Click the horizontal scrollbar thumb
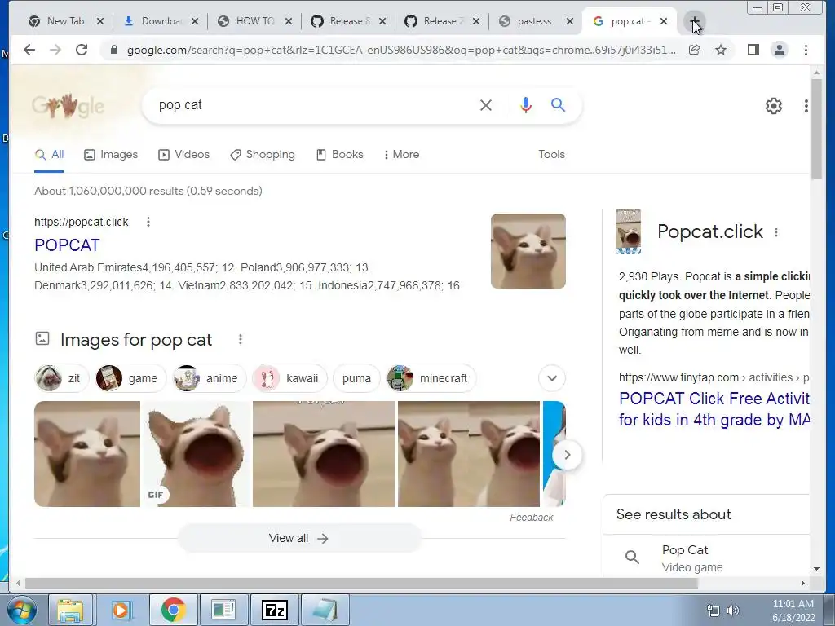 click(x=361, y=583)
